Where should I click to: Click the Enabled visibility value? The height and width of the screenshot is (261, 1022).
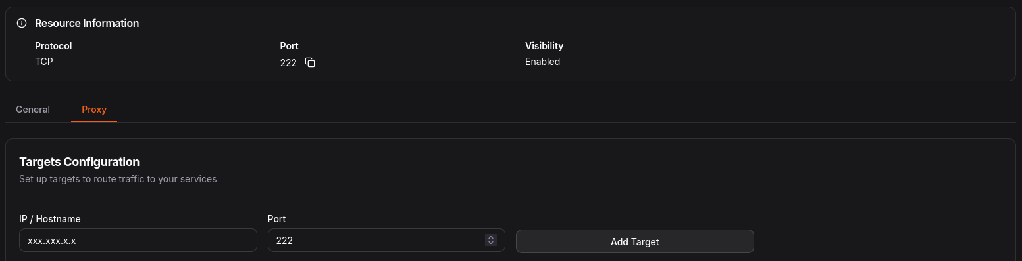pos(542,62)
